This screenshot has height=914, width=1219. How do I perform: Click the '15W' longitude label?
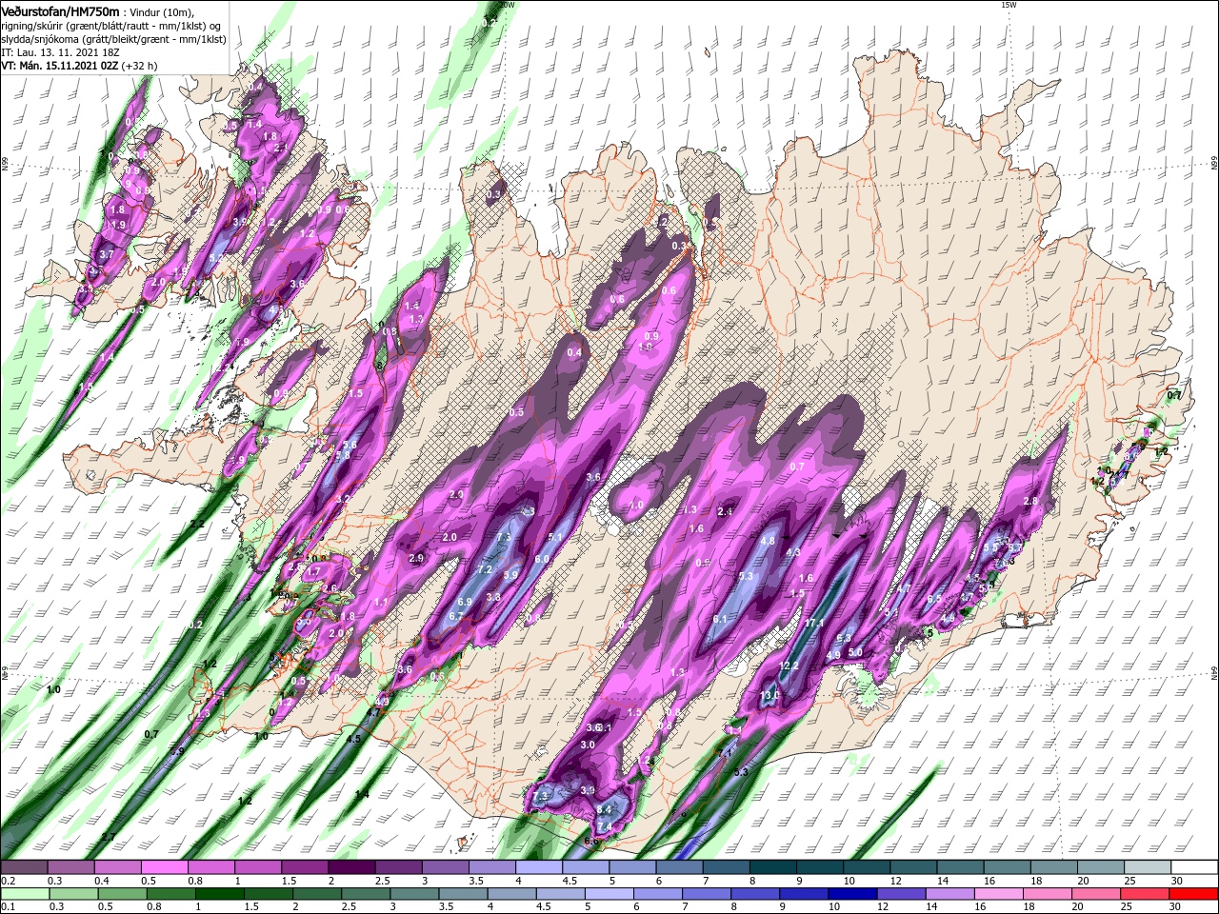pyautogui.click(x=1009, y=5)
